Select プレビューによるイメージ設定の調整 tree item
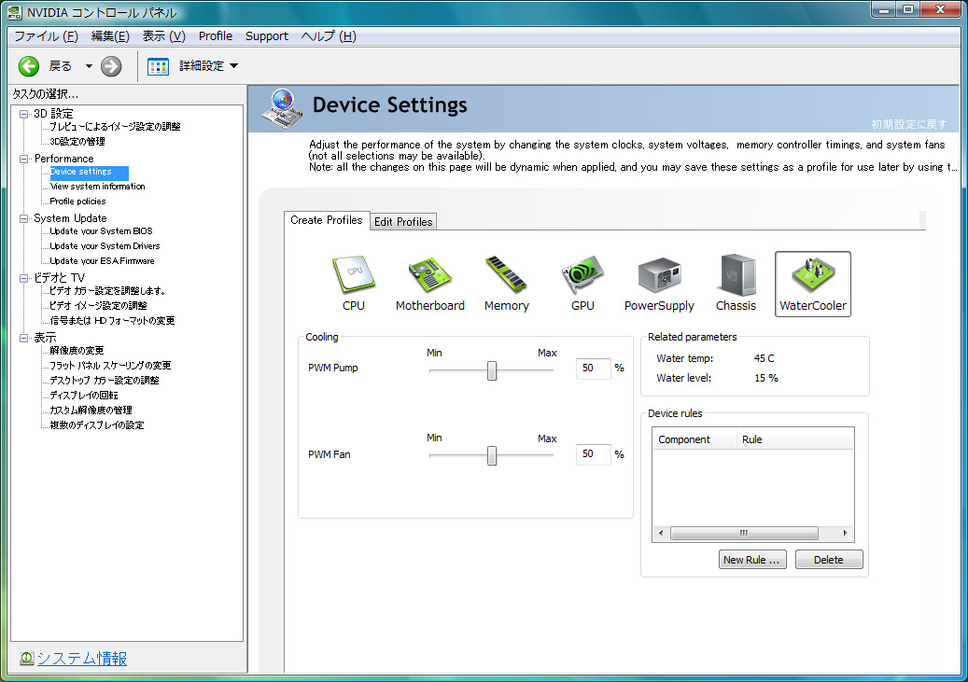The image size is (968, 682). click(115, 127)
